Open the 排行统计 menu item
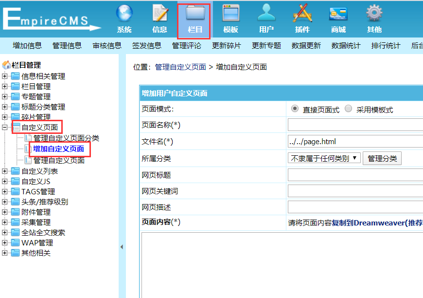 point(386,46)
